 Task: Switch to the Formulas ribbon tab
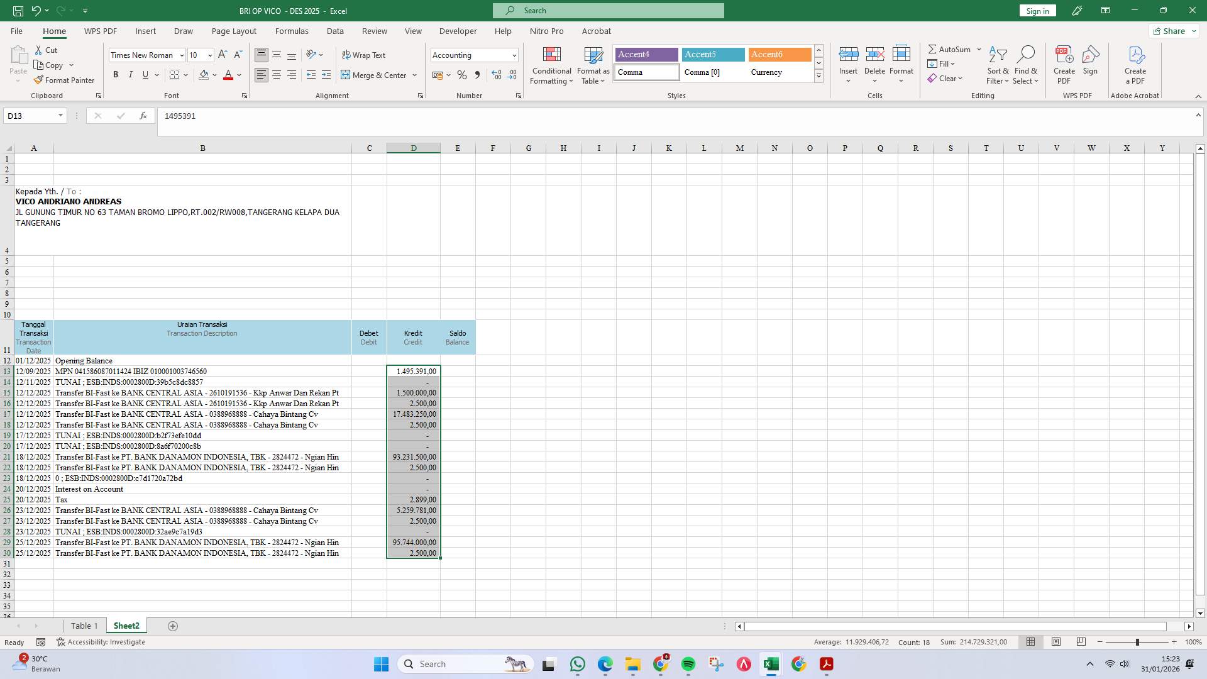click(292, 31)
